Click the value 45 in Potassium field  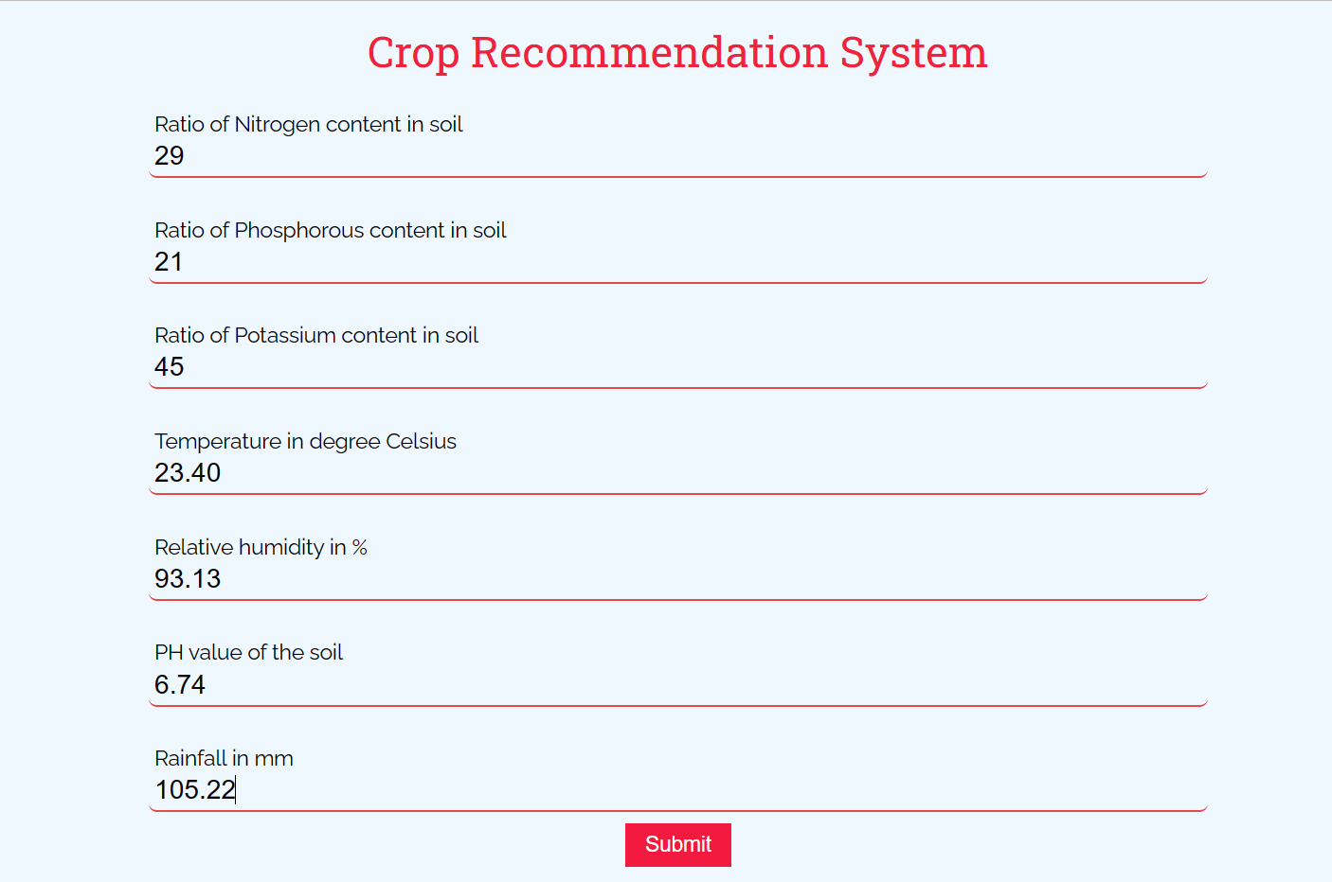169,367
